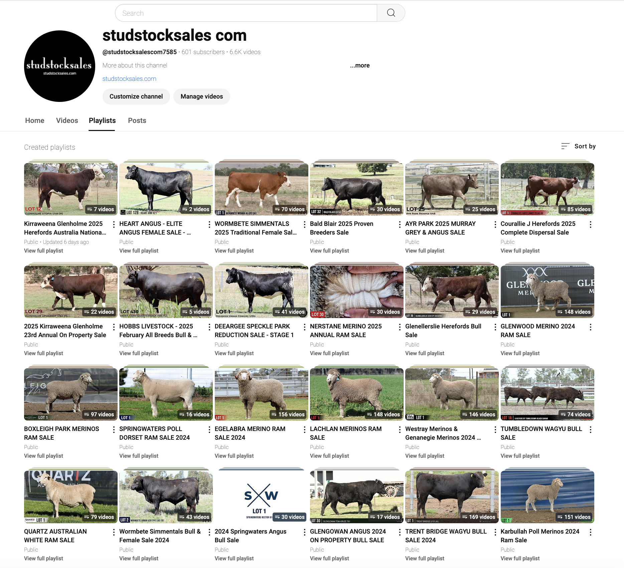Expand channel description with ...more
The width and height of the screenshot is (624, 568).
click(x=360, y=65)
